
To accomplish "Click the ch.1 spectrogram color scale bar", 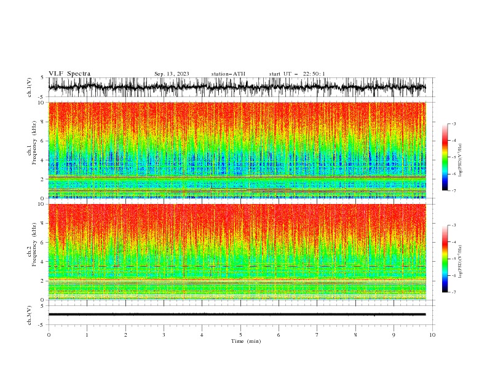I will pyautogui.click(x=445, y=157).
